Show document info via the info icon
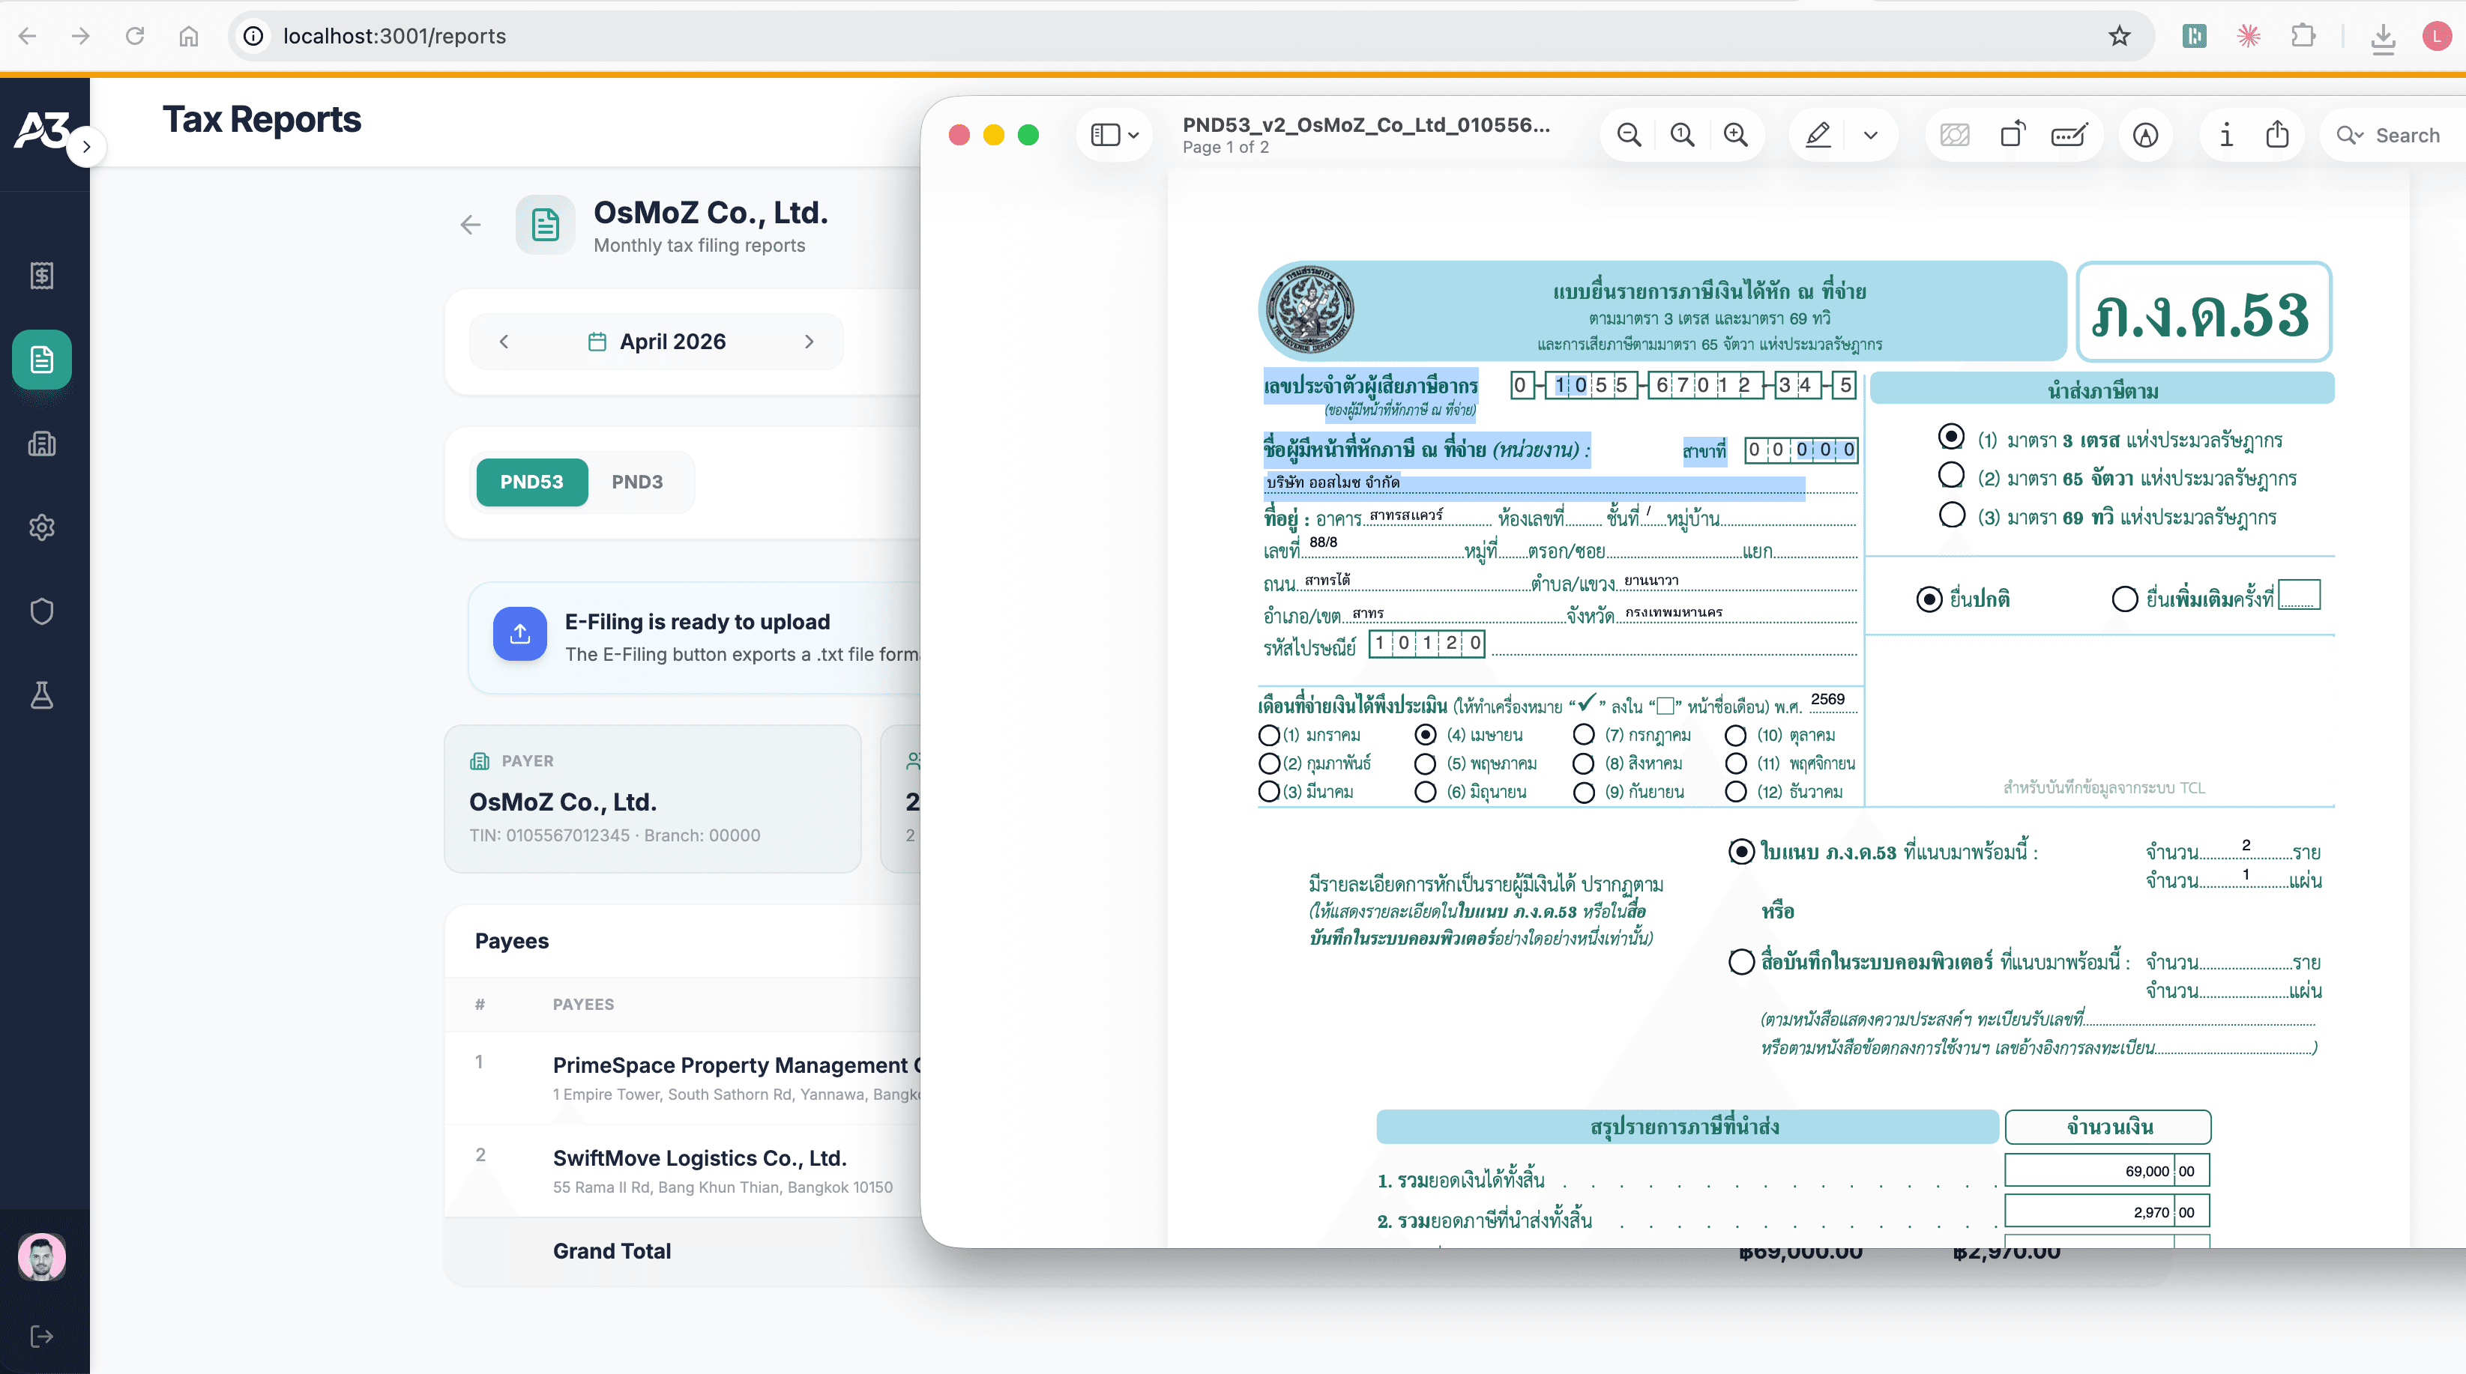The width and height of the screenshot is (2466, 1374). [x=2225, y=135]
